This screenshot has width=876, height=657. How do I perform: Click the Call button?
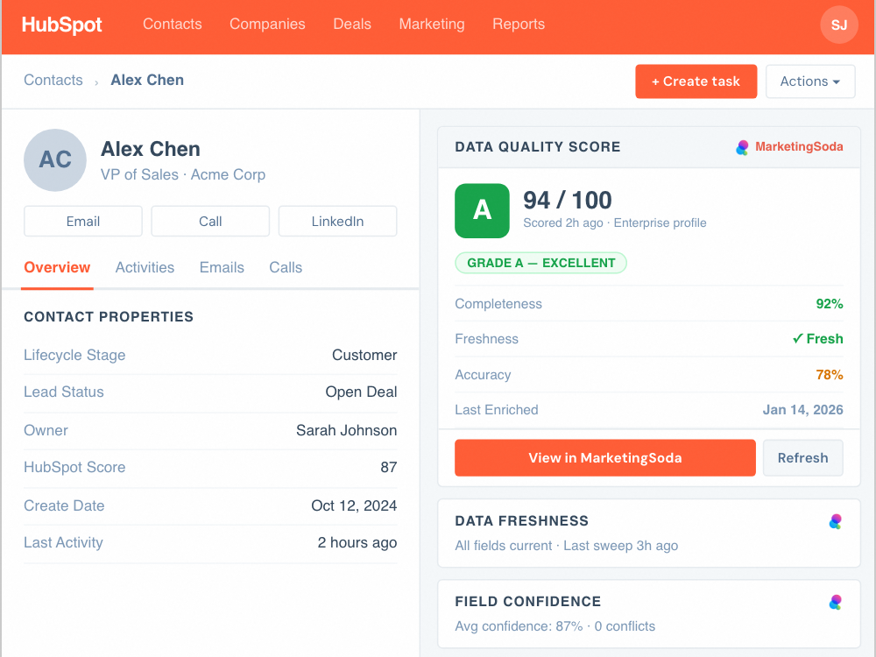(x=210, y=222)
